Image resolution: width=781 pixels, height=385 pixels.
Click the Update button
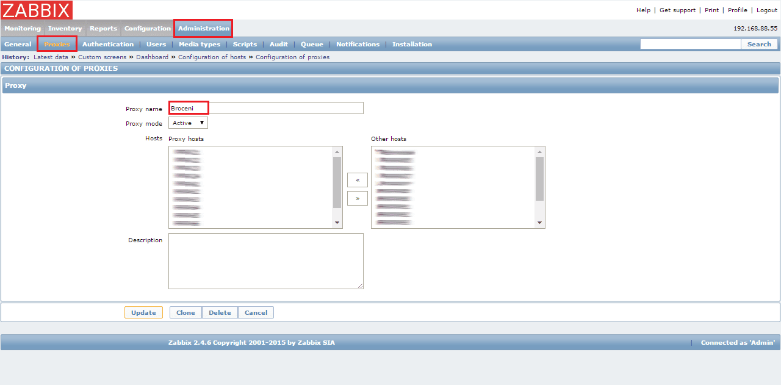pyautogui.click(x=143, y=312)
